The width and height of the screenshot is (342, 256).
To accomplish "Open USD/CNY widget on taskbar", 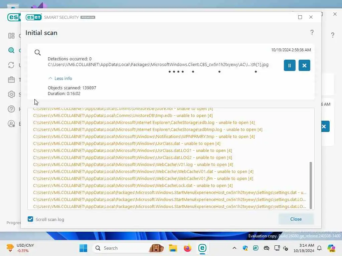I will [x=20, y=248].
